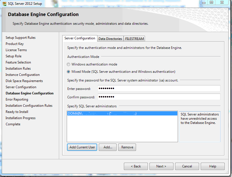Select the Server Configuration tab

(80, 38)
